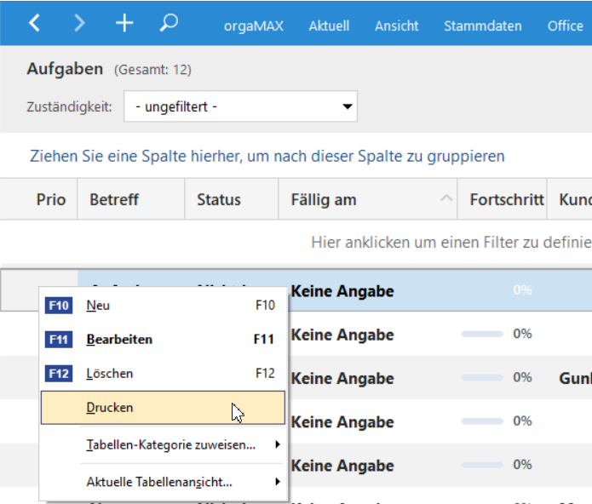Viewport: 592px width, 504px height.
Task: Sort by the Status column header
Action: pos(232,199)
